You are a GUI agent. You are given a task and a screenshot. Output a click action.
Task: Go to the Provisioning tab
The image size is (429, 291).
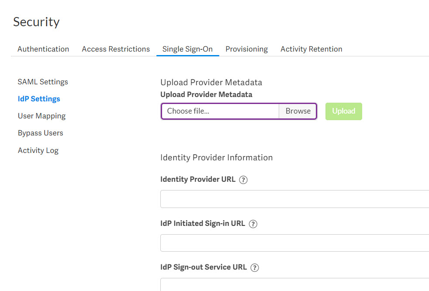pos(246,49)
